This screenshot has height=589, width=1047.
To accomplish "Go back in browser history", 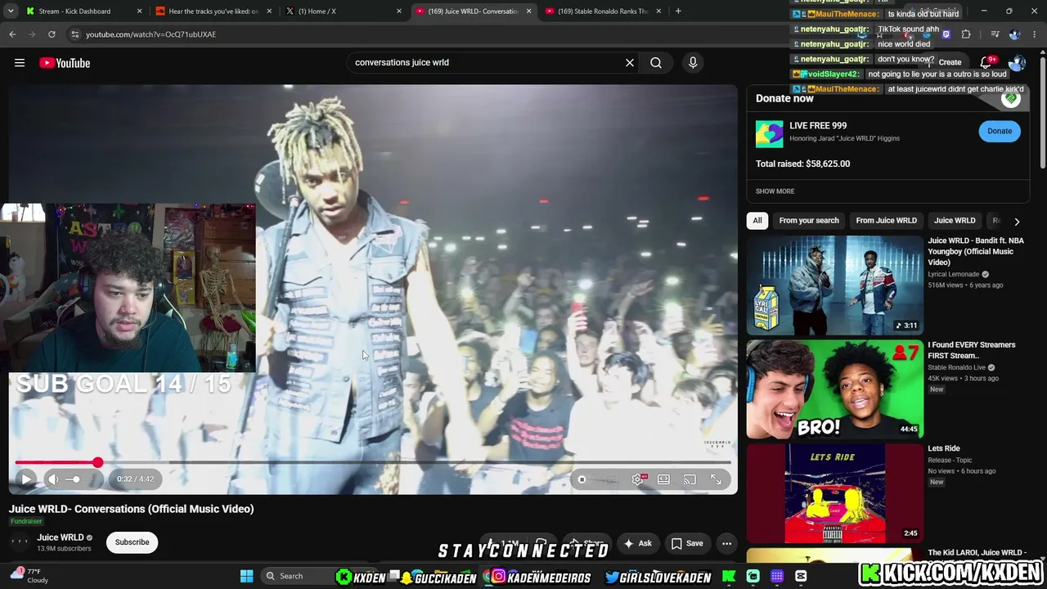I will click(x=12, y=34).
